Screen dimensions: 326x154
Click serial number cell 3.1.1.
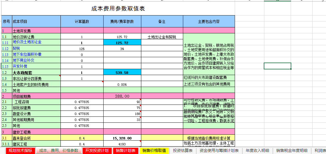7,144
